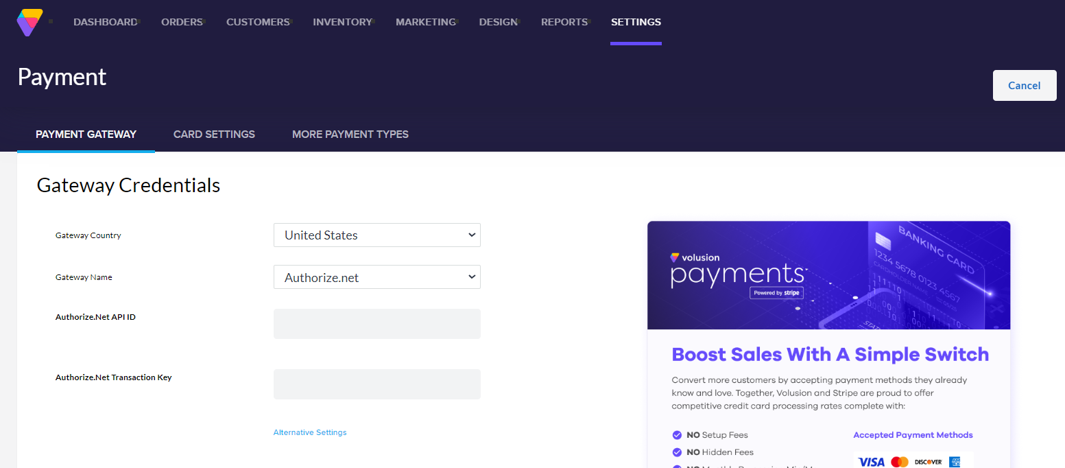1065x468 pixels.
Task: Open the Marketing menu
Action: (425, 22)
